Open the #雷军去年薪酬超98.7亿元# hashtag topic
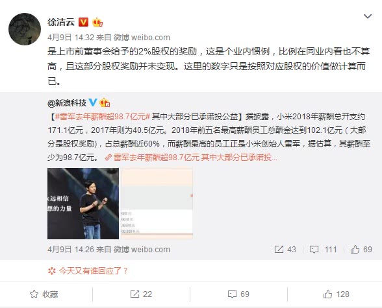 pyautogui.click(x=103, y=117)
